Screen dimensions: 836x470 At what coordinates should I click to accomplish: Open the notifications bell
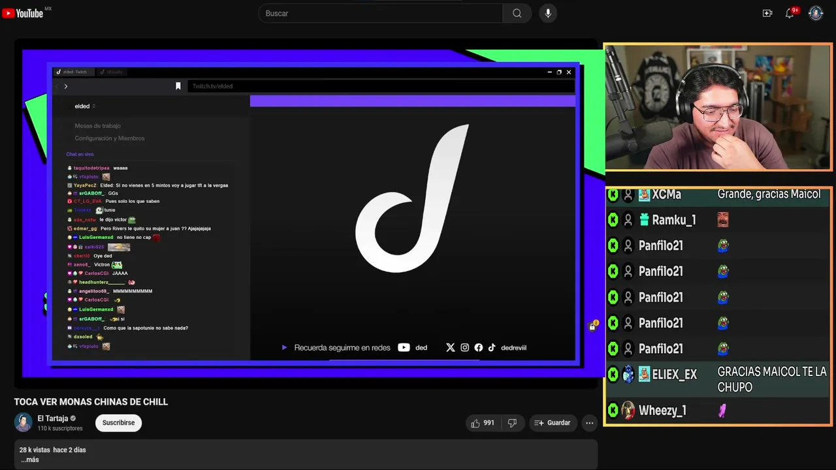[x=790, y=13]
